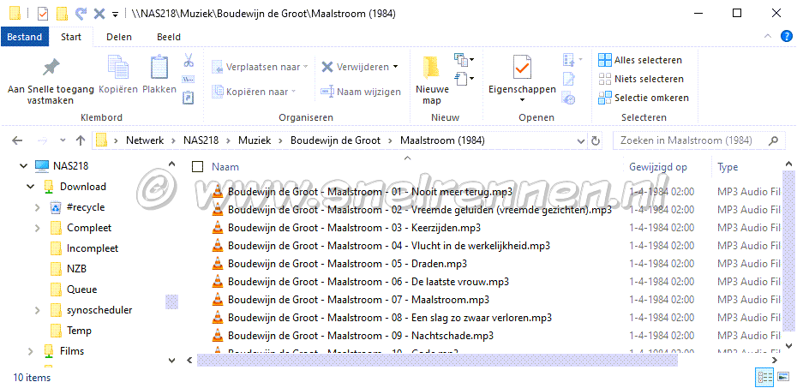Open the Bestand menu
The width and height of the screenshot is (797, 388).
click(25, 37)
